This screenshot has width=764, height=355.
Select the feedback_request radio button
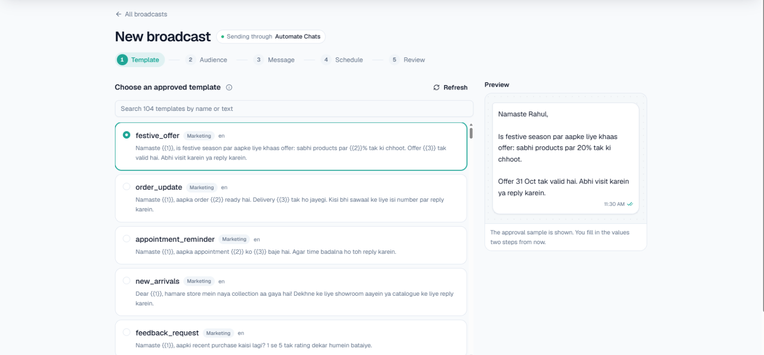(x=127, y=332)
